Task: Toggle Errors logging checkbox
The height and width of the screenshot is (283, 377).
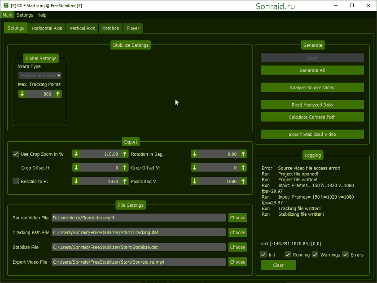Action: (x=346, y=255)
